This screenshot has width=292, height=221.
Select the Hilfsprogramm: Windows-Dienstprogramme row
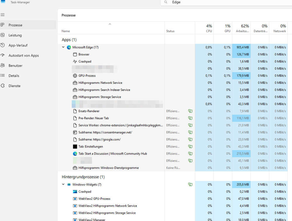[x=173, y=168]
